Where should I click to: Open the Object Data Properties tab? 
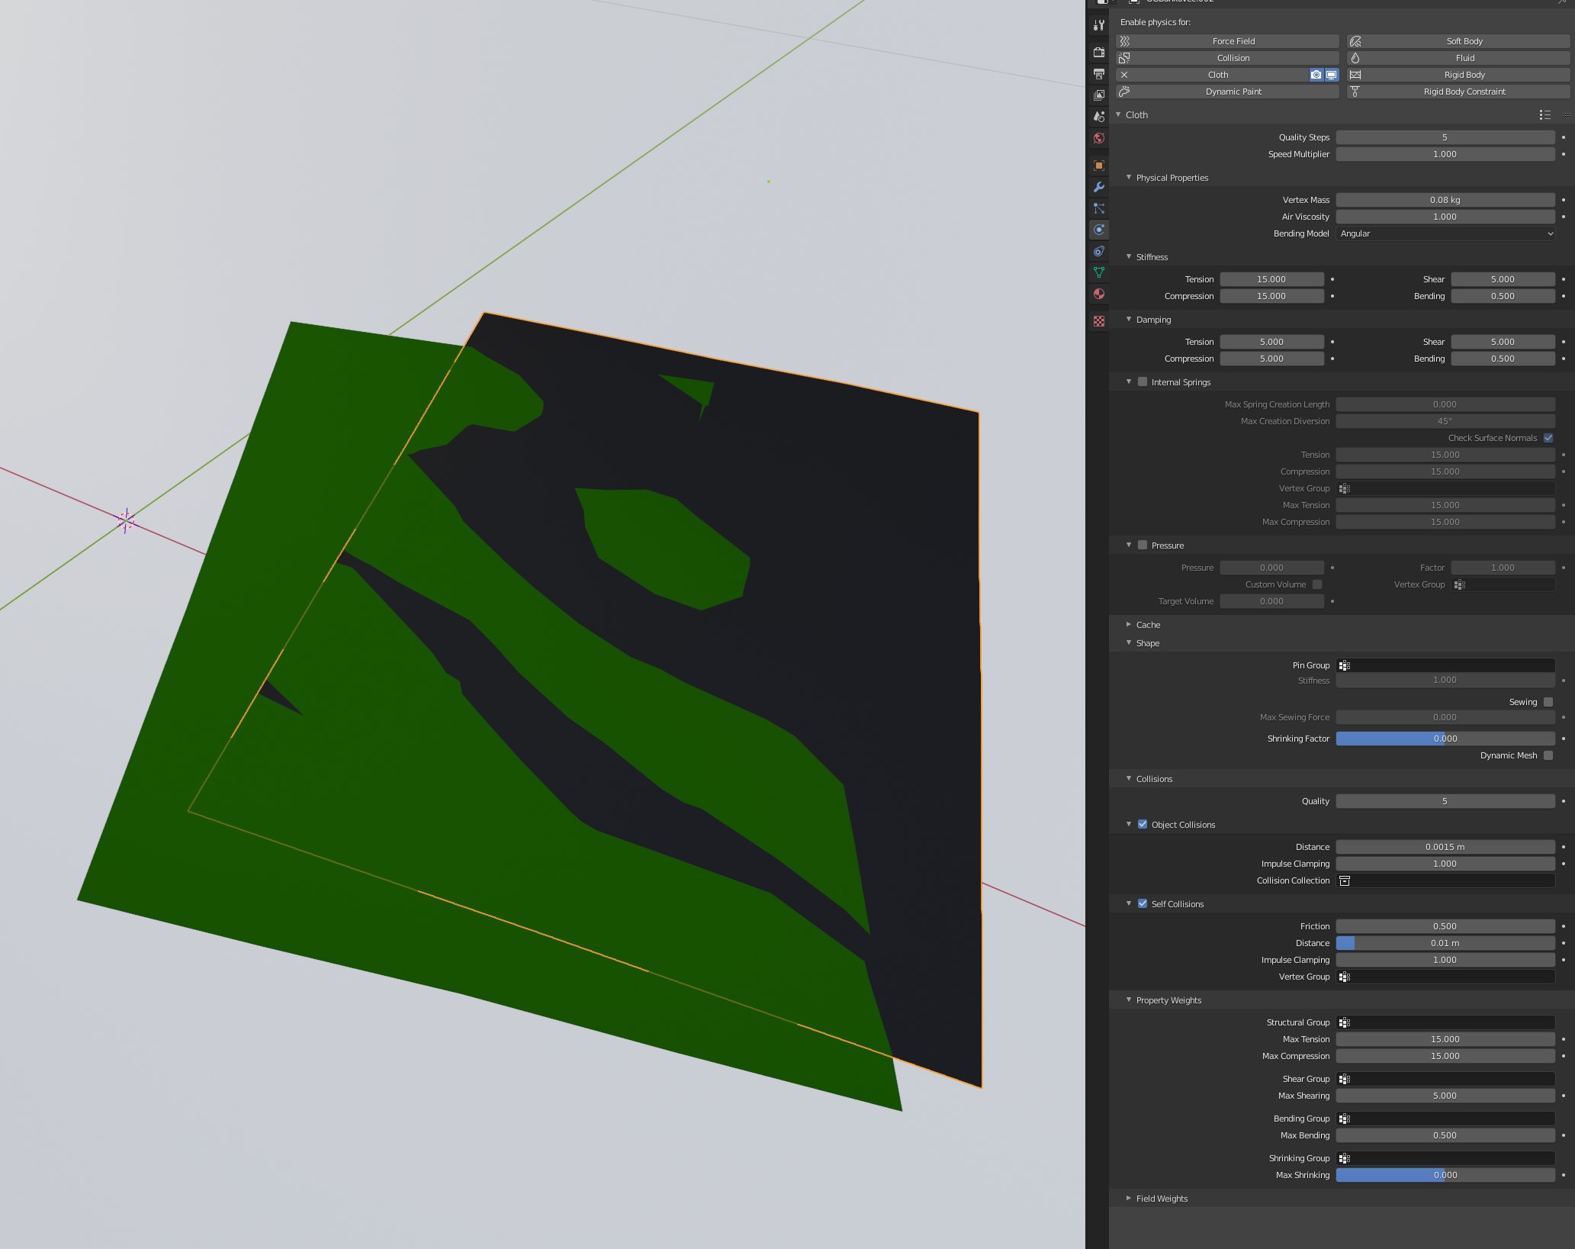(x=1098, y=272)
